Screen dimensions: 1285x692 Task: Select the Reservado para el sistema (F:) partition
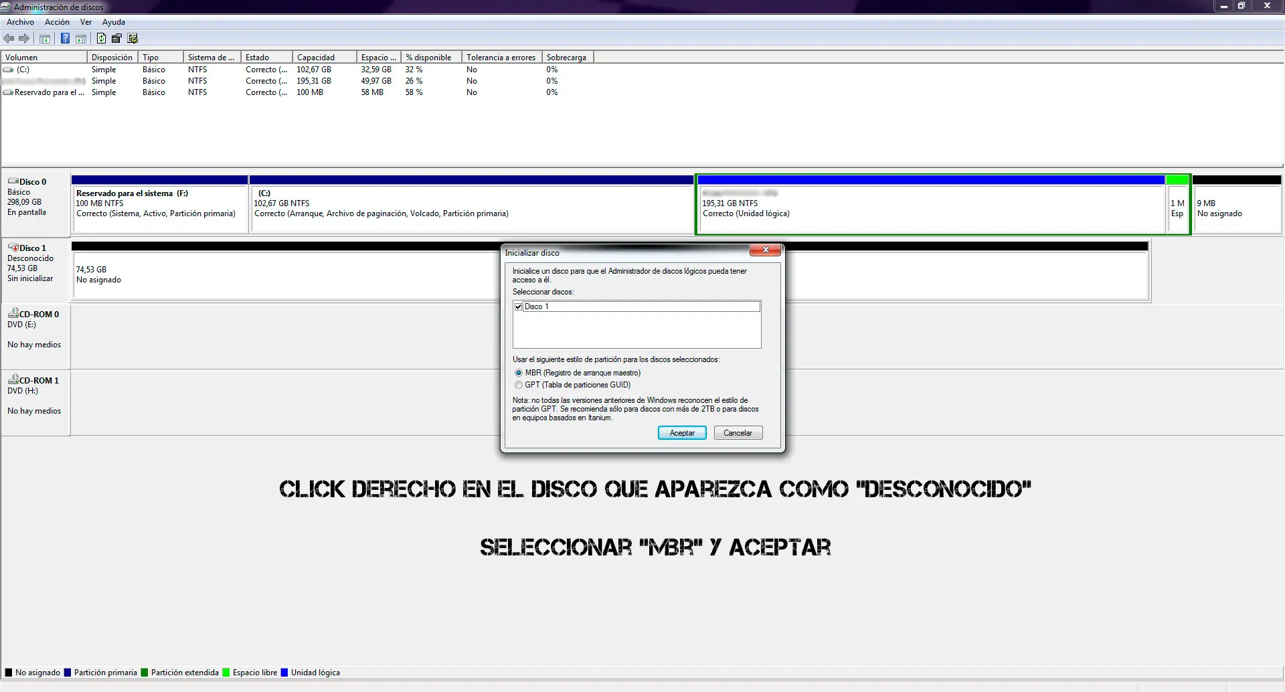pyautogui.click(x=160, y=204)
